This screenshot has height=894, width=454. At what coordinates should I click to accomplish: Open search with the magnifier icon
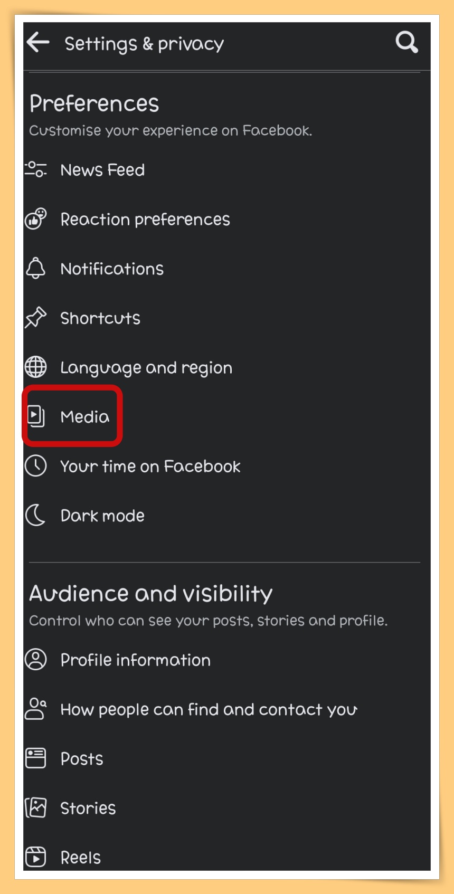pyautogui.click(x=406, y=42)
